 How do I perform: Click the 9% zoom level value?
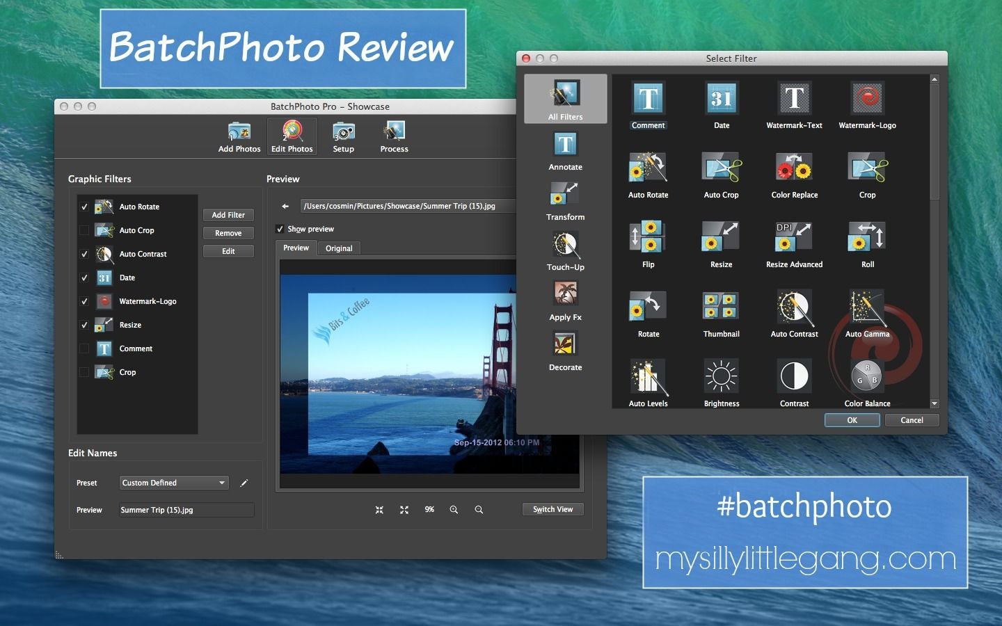(x=429, y=510)
